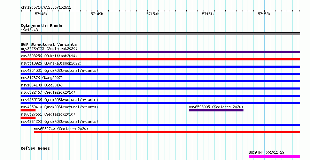Click the 57148k ruler tick label
Viewport: 310px width, 160px height.
pyautogui.click(x=41, y=14)
